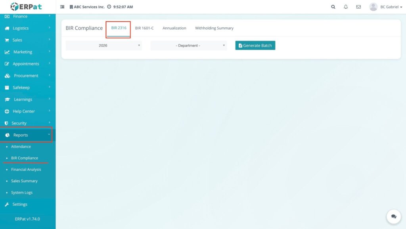
Task: Click the Generate Batch button
Action: click(255, 46)
